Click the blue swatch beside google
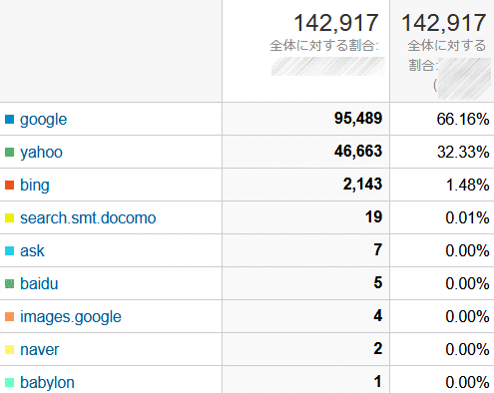 9,120
